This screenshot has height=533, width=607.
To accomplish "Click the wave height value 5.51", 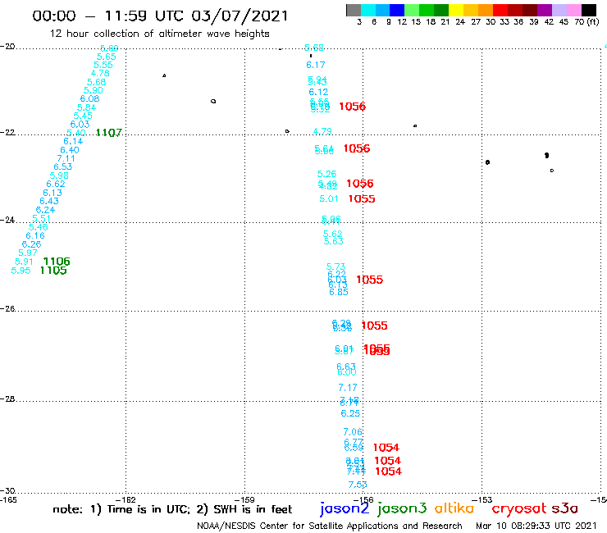I will click(41, 218).
